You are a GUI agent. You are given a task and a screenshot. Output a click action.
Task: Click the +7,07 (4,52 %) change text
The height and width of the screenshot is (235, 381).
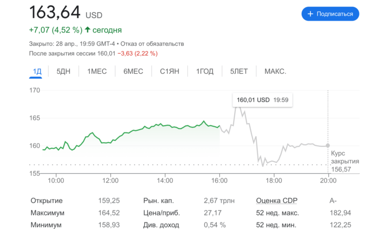pyautogui.click(x=56, y=30)
